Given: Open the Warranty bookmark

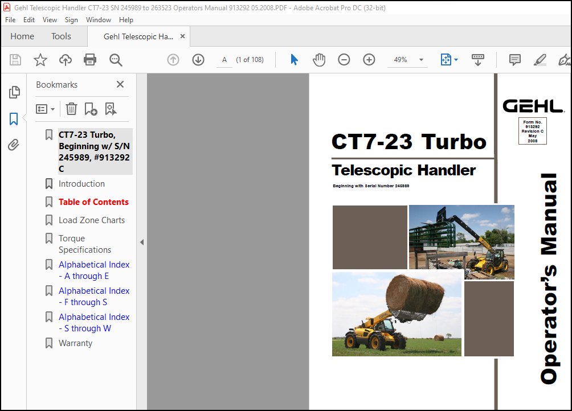Looking at the screenshot, I should click(x=76, y=343).
